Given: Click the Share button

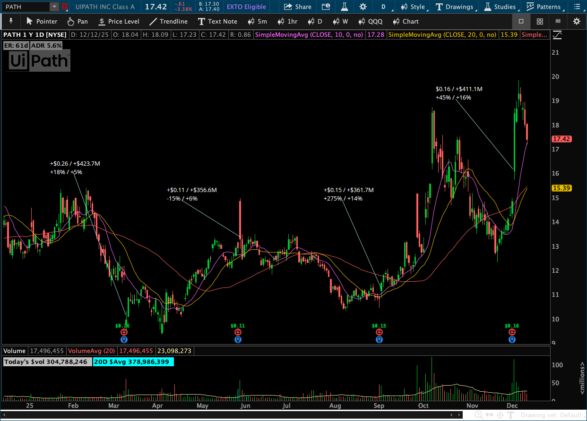Looking at the screenshot, I should pos(298,7).
